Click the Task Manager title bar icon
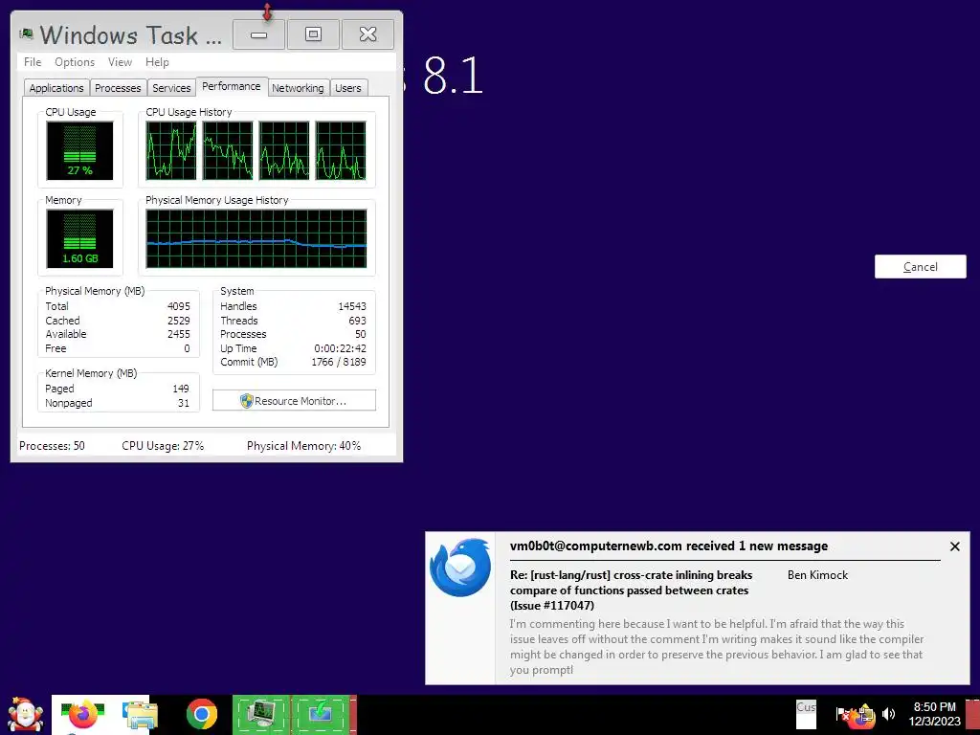 pos(26,34)
